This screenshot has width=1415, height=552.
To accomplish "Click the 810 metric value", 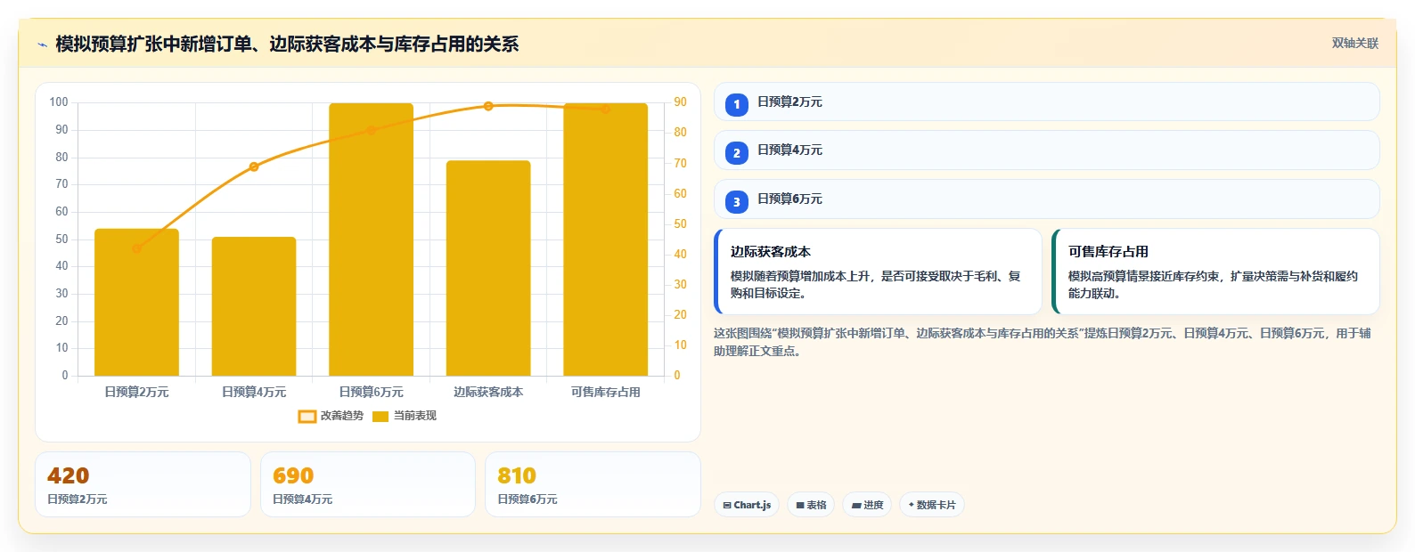I will pyautogui.click(x=517, y=476).
